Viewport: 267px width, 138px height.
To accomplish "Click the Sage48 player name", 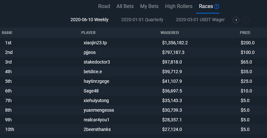I will 91,91.
